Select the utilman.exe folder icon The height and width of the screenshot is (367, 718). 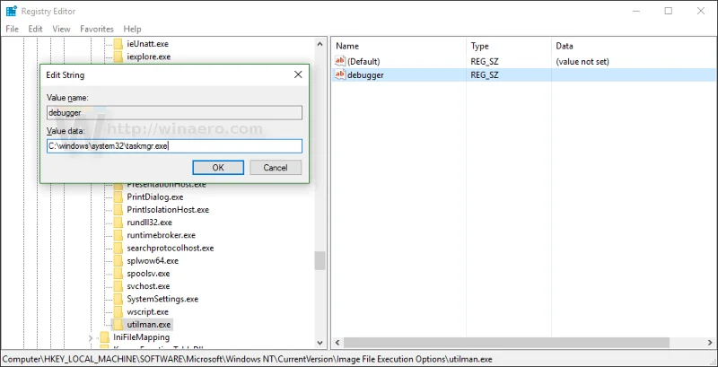click(x=118, y=325)
